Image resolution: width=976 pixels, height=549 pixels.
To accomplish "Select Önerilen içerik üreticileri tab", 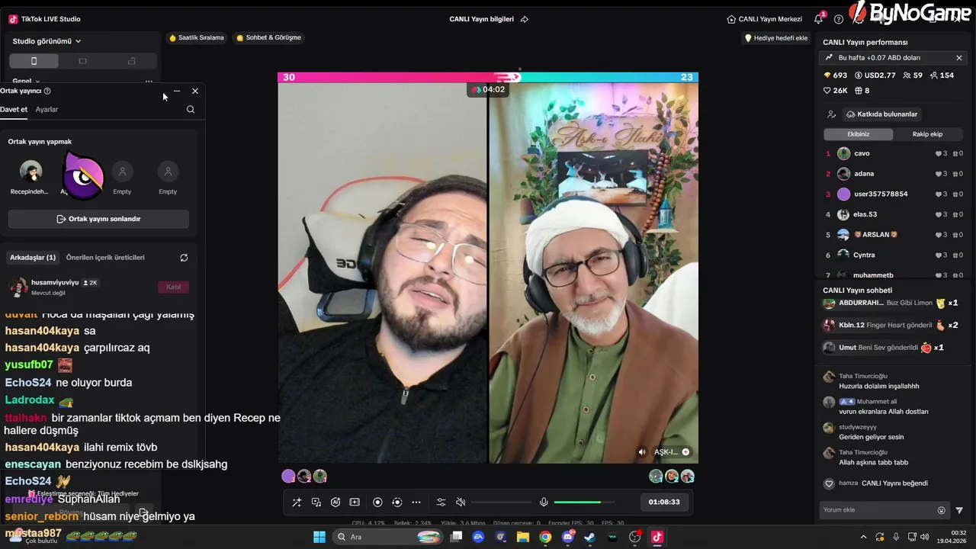I will point(105,258).
